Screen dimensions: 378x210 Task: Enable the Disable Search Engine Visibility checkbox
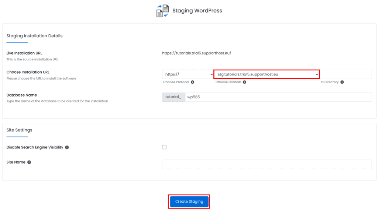164,147
